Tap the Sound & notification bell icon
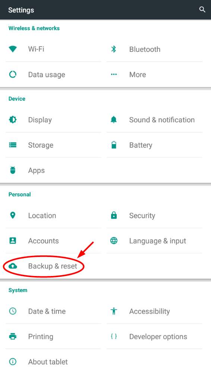Image resolution: width=211 pixels, height=367 pixels. (x=114, y=120)
